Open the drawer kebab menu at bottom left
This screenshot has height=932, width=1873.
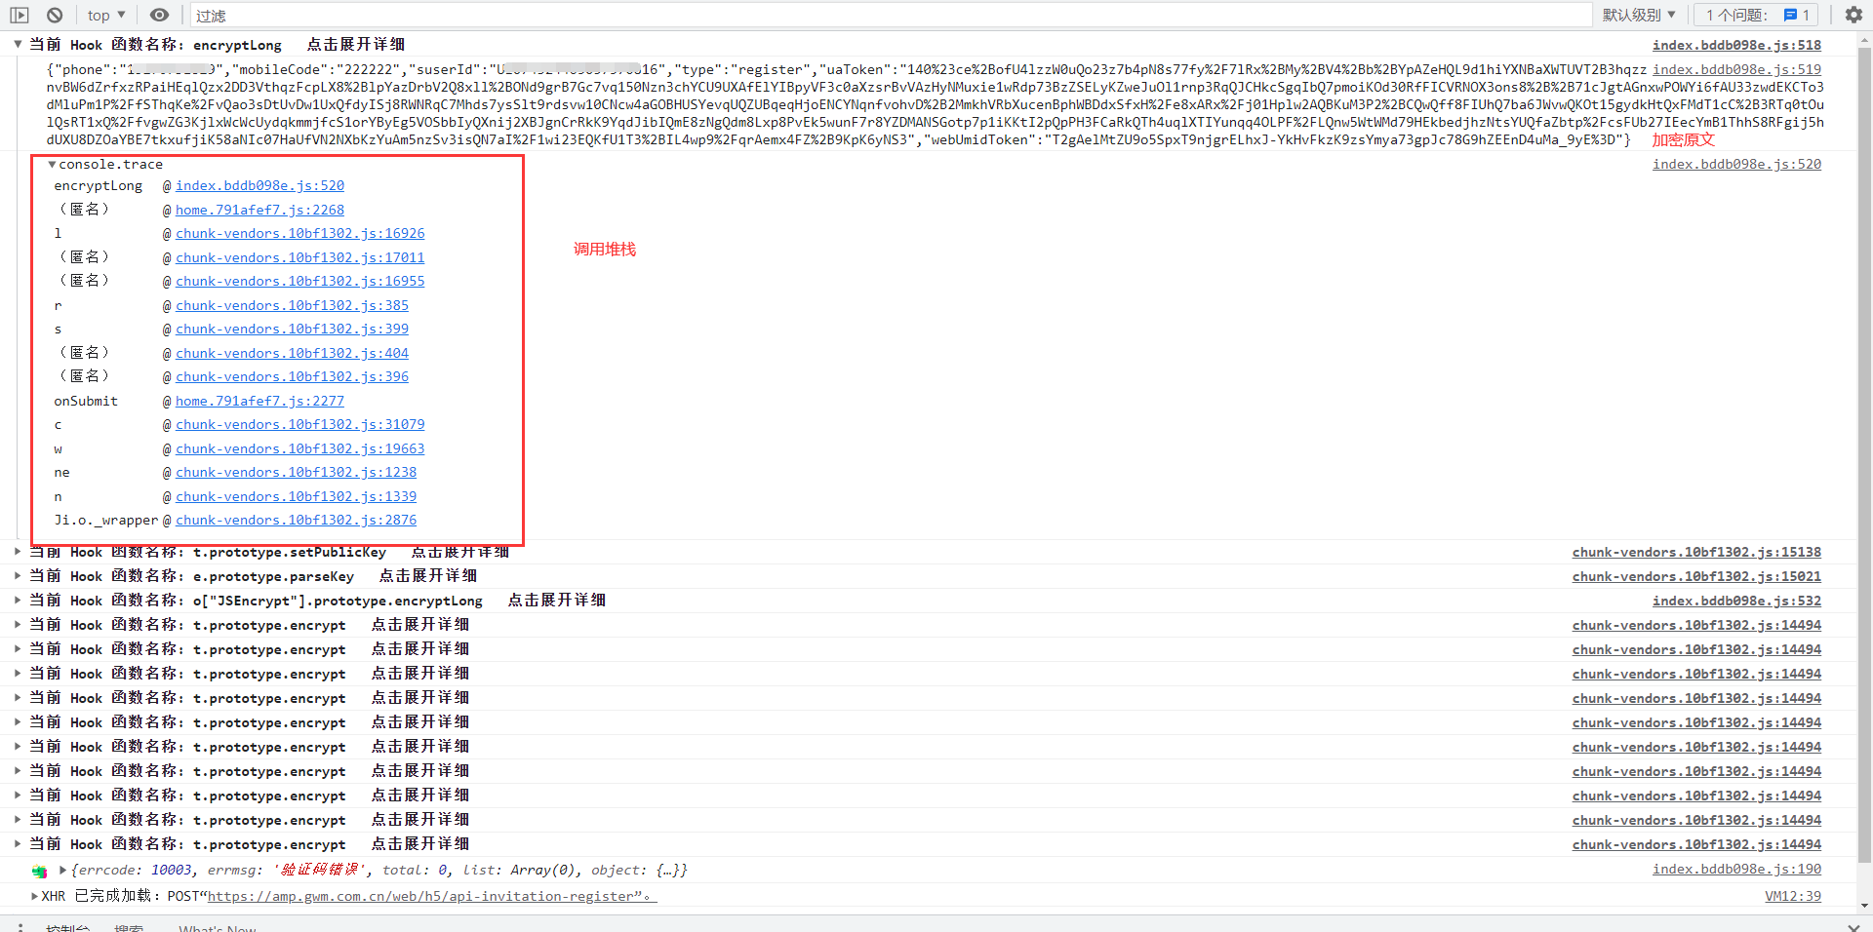pos(20,927)
